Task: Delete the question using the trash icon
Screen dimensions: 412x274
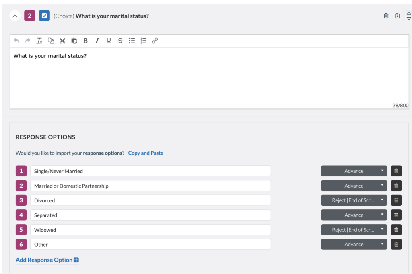Action: (x=386, y=16)
